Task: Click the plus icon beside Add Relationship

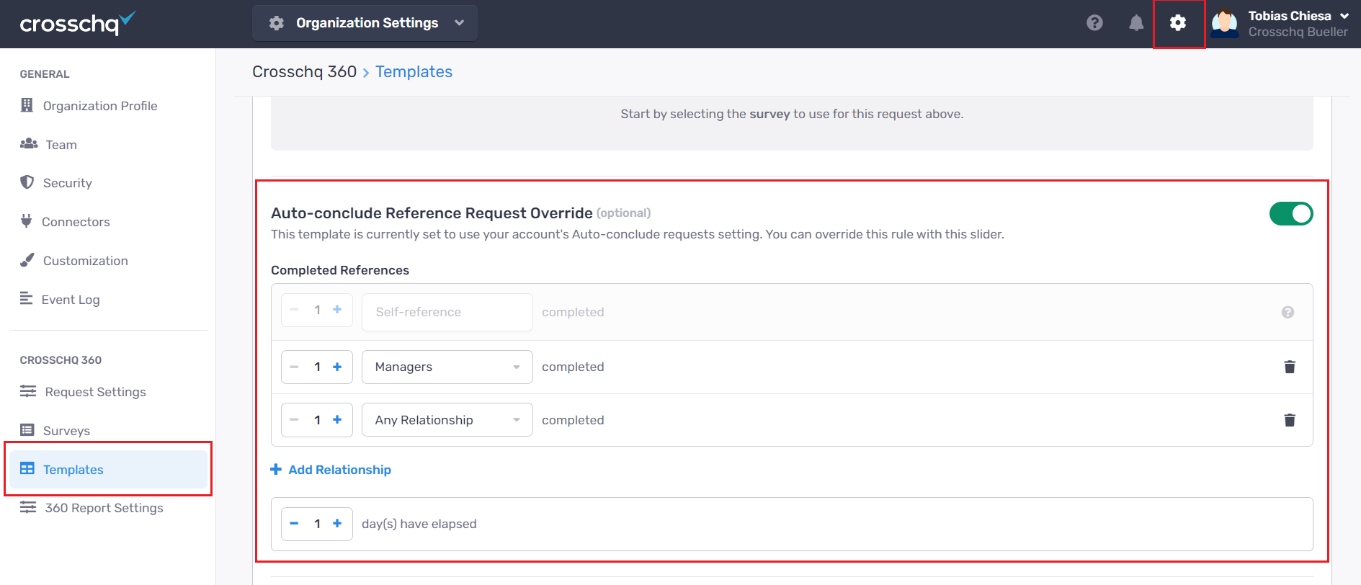Action: 276,470
